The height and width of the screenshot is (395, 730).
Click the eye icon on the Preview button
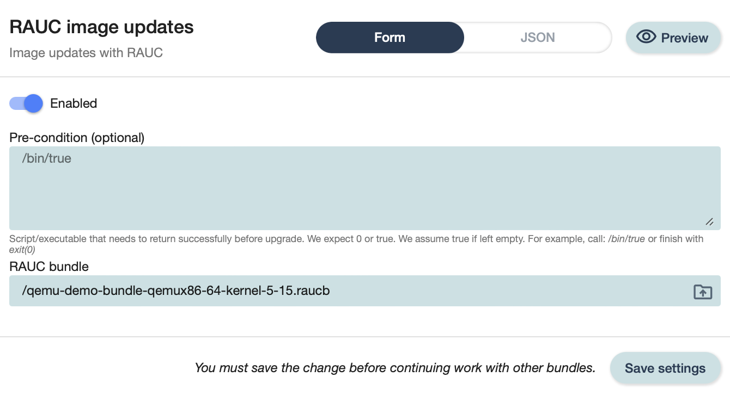click(647, 37)
